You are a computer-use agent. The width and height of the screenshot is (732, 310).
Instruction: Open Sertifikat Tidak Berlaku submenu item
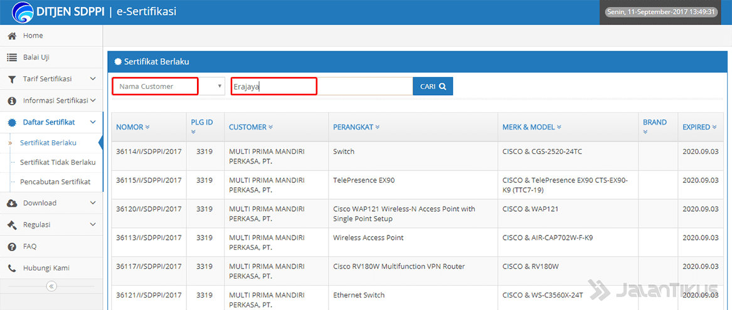click(57, 162)
